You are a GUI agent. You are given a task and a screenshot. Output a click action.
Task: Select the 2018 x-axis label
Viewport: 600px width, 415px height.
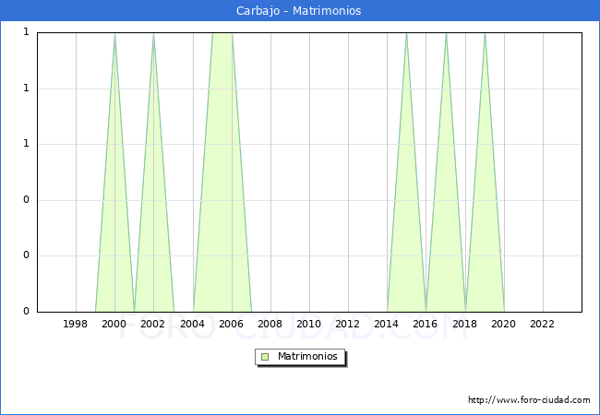click(x=464, y=324)
